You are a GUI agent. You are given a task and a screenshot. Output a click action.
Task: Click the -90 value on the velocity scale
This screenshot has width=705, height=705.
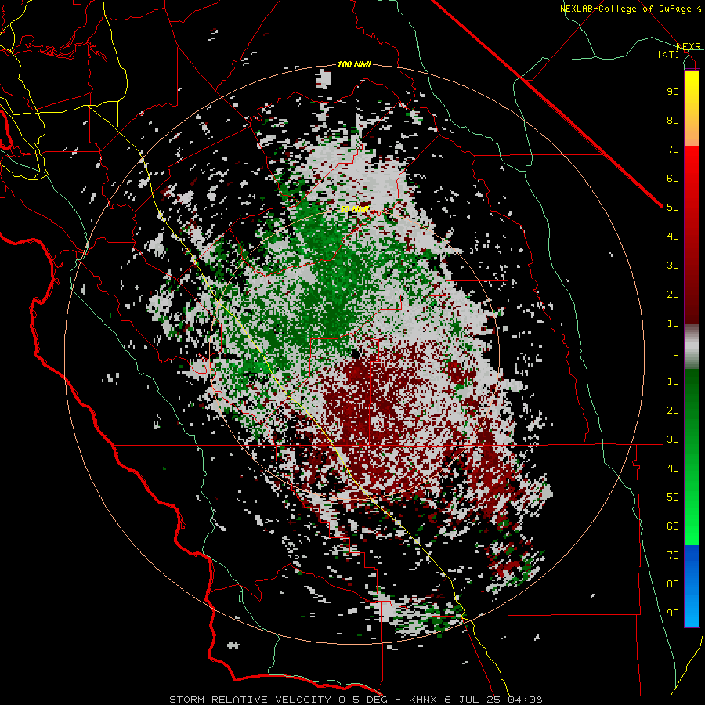[x=670, y=613]
